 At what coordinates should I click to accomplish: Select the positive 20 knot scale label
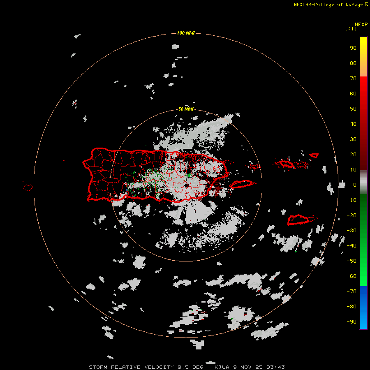pyautogui.click(x=353, y=154)
